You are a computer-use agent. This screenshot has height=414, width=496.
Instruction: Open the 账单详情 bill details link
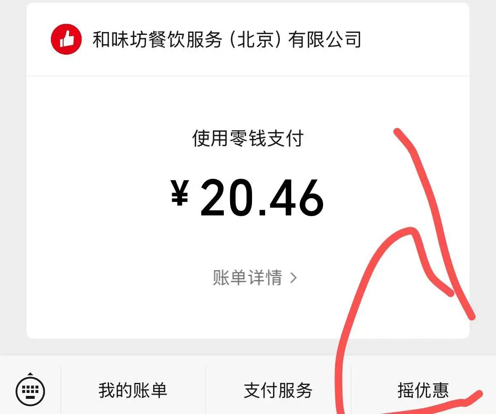[x=255, y=278]
